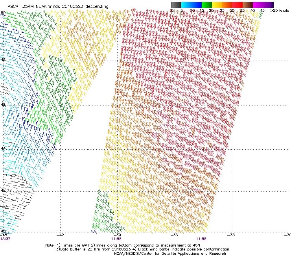This screenshot has width=291, height=256.
Task: Click the '-36' longitude axis label
Action: 174,235
